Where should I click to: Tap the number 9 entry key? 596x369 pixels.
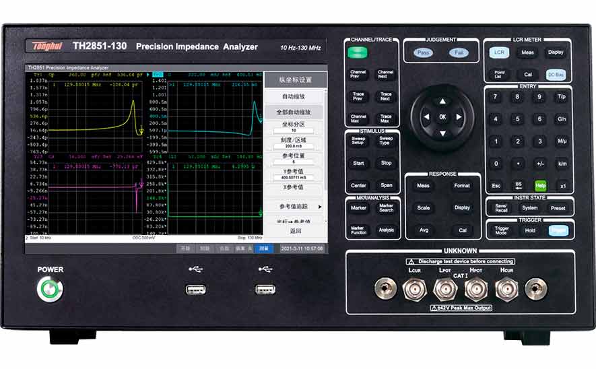coord(539,97)
